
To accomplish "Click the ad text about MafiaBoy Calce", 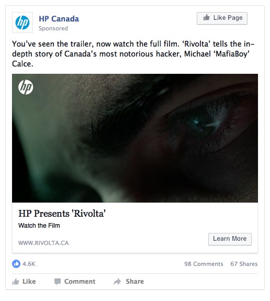I will tap(133, 54).
